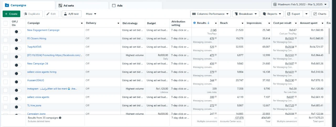Expand the Breakdown dropdown

tap(246, 14)
